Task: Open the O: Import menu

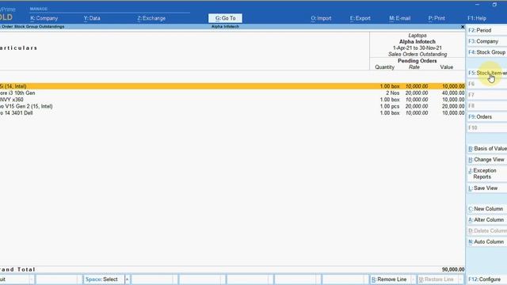Action: click(321, 18)
